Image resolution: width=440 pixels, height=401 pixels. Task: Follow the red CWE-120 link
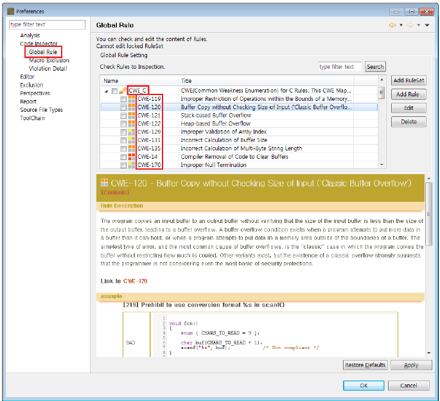tap(136, 281)
